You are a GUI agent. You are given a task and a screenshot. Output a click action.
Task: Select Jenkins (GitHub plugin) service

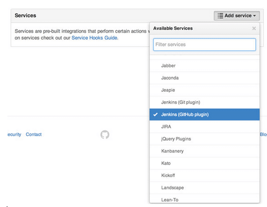pos(204,114)
